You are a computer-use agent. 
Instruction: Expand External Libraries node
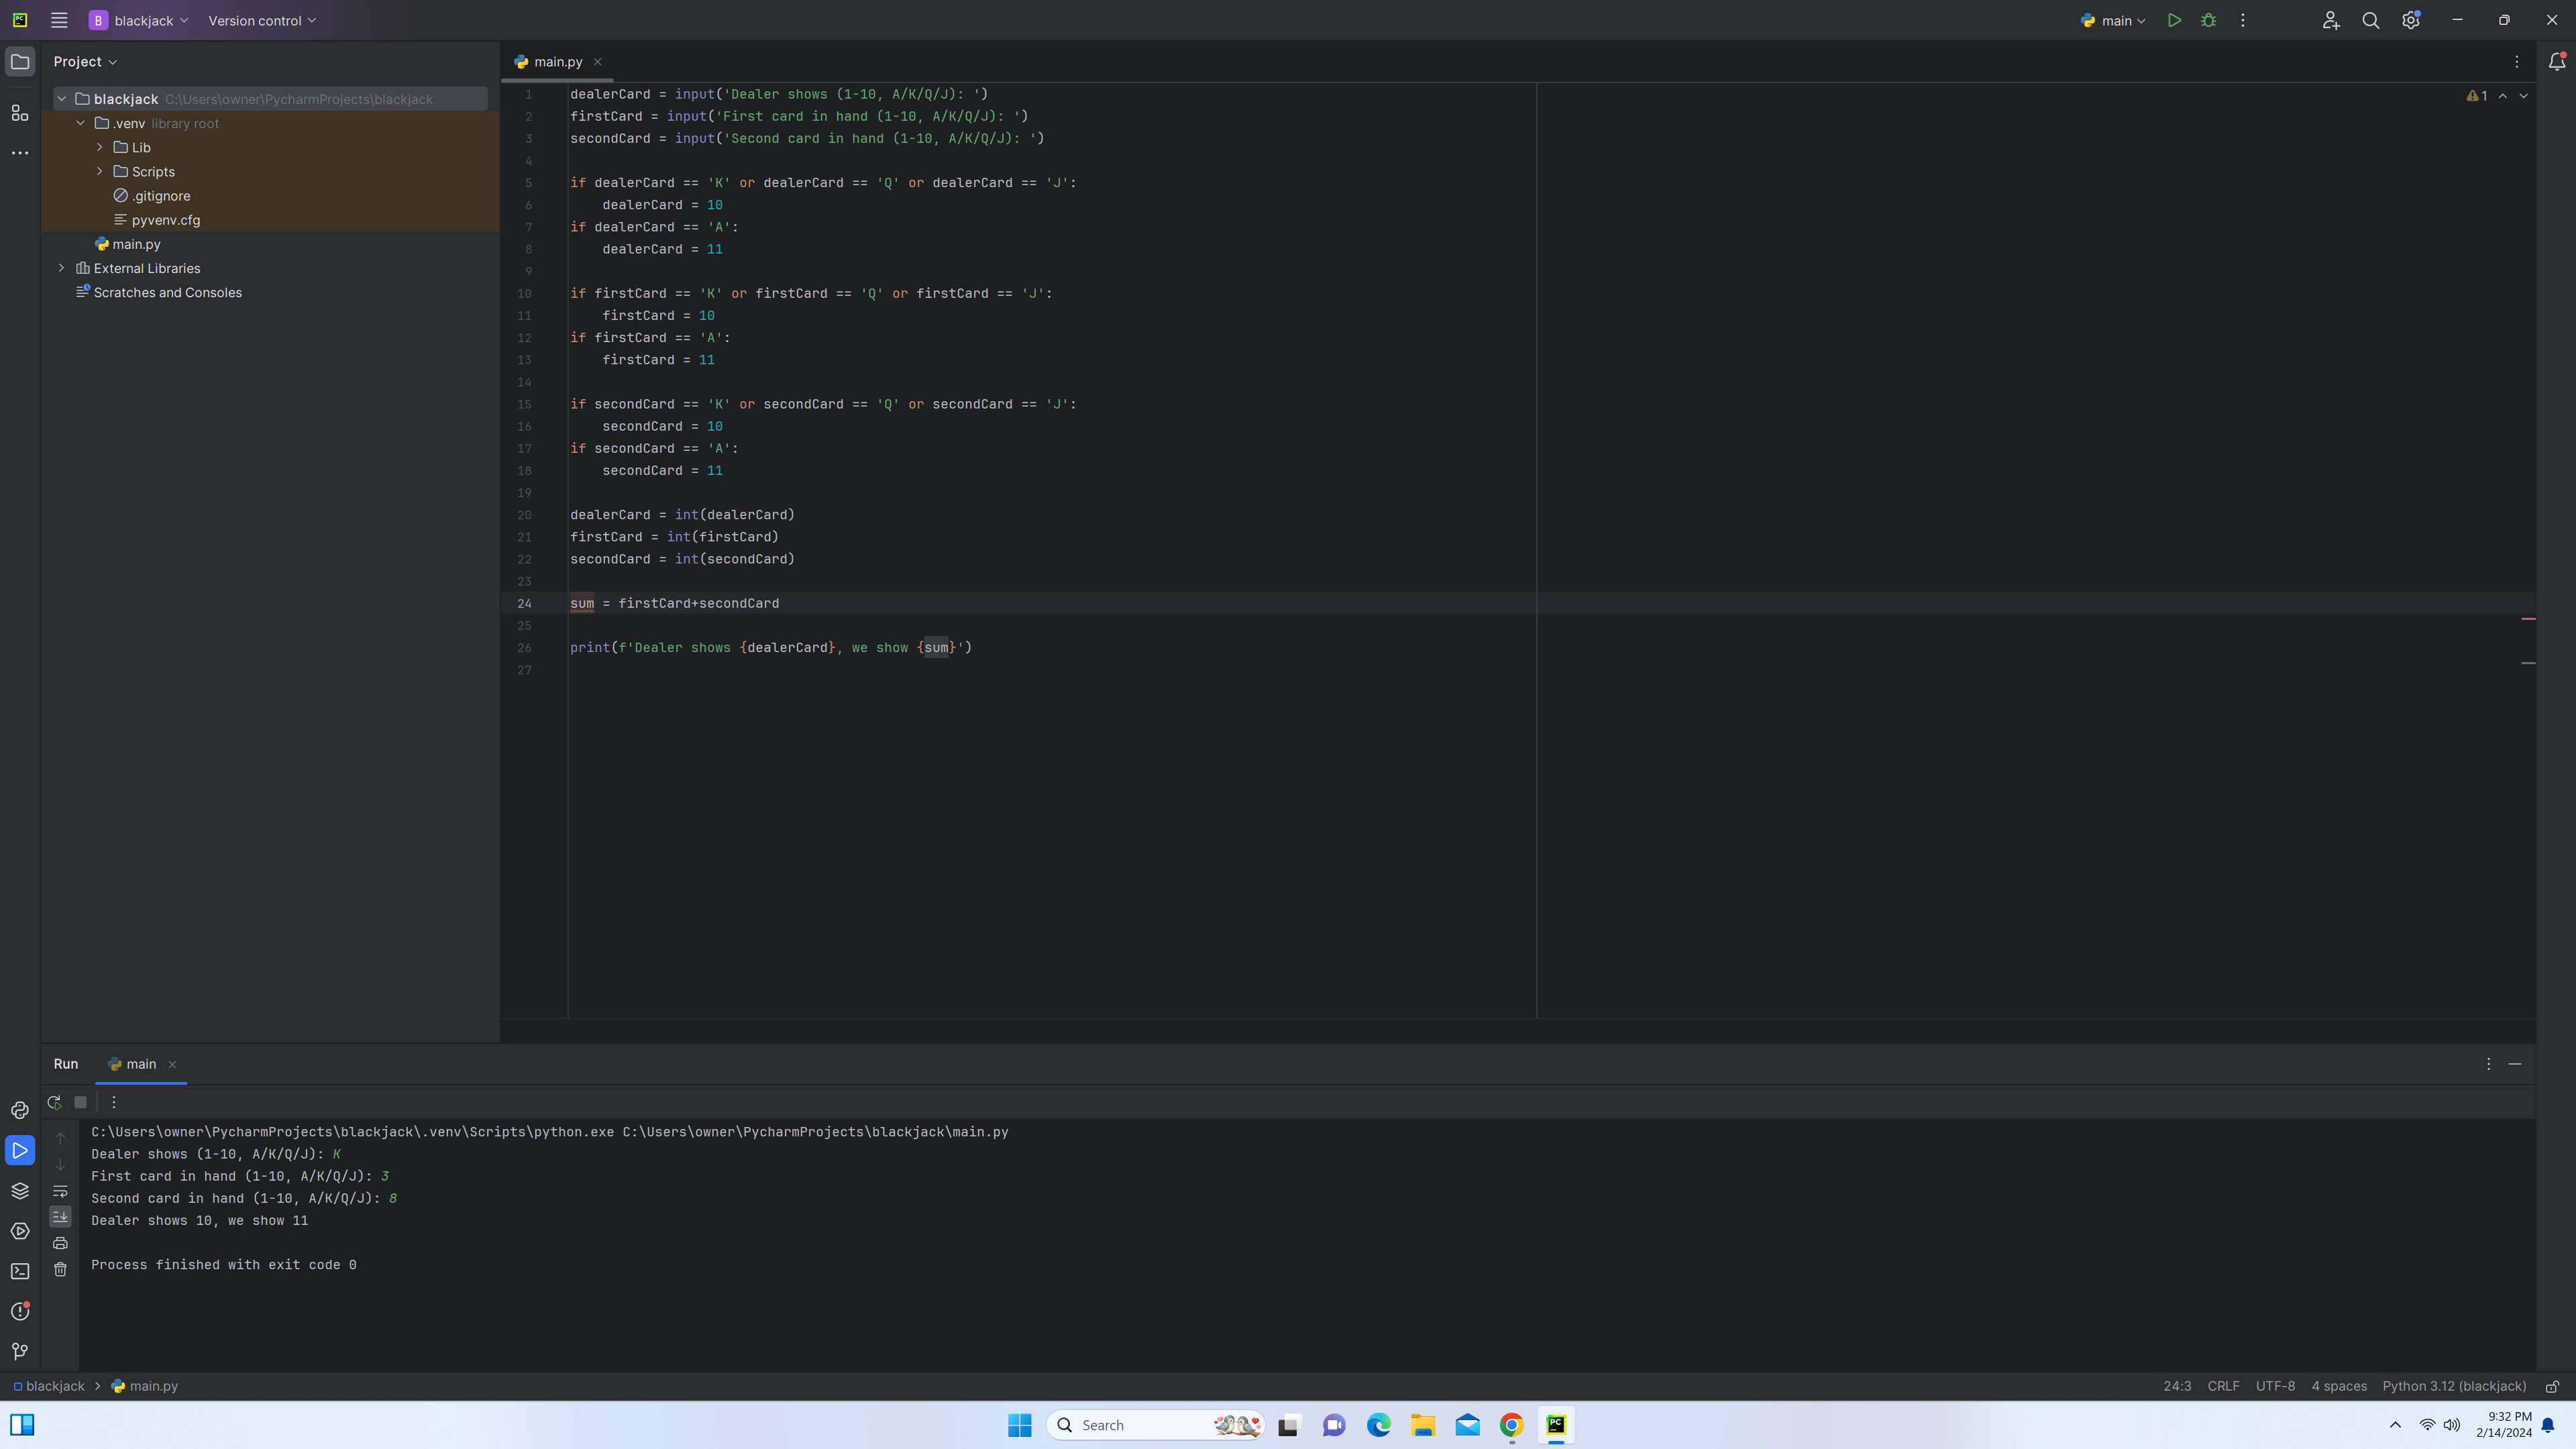(x=62, y=268)
